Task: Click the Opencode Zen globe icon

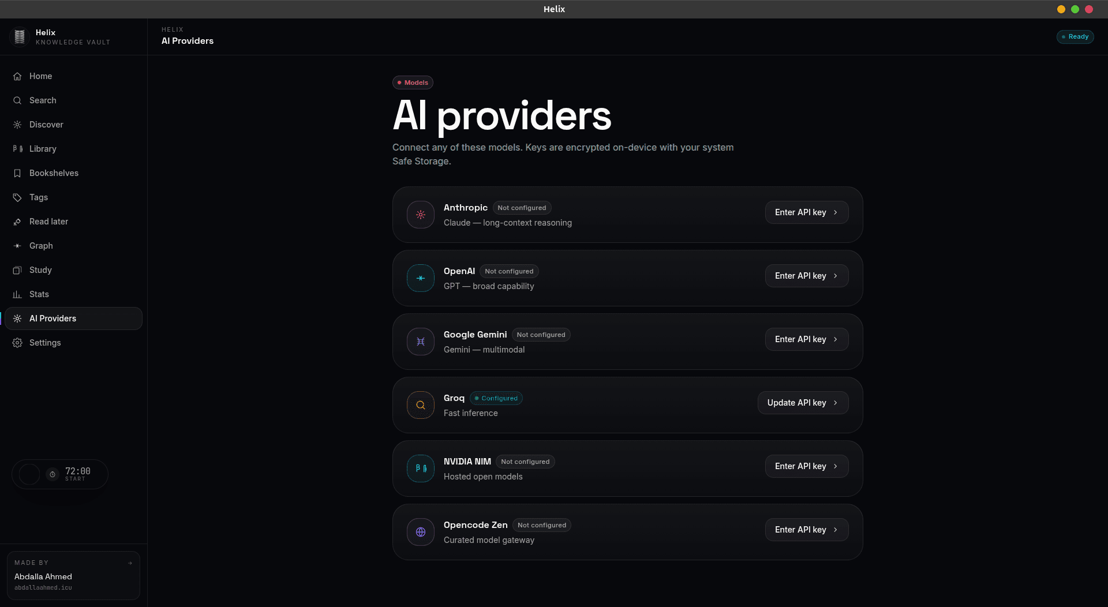Action: point(421,532)
